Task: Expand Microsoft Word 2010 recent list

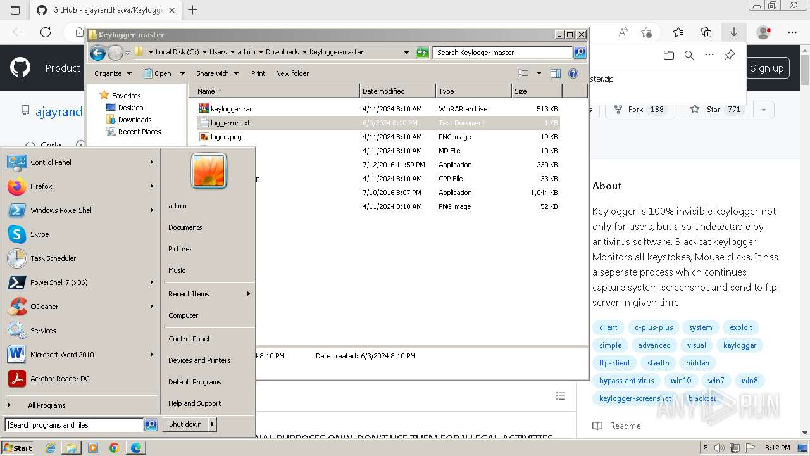Action: [x=152, y=355]
